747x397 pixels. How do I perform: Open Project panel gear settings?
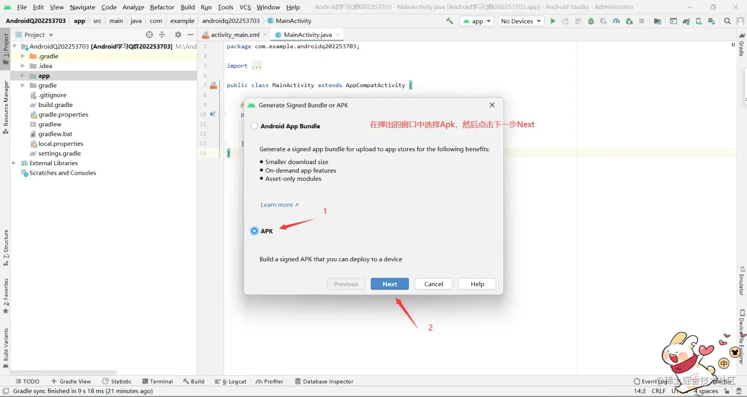pyautogui.click(x=178, y=35)
